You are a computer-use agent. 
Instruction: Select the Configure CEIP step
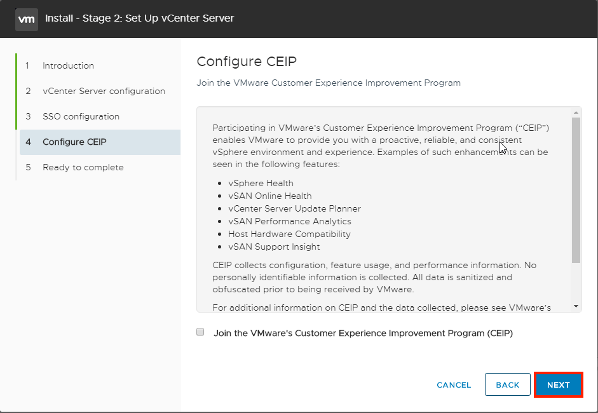pyautogui.click(x=100, y=142)
